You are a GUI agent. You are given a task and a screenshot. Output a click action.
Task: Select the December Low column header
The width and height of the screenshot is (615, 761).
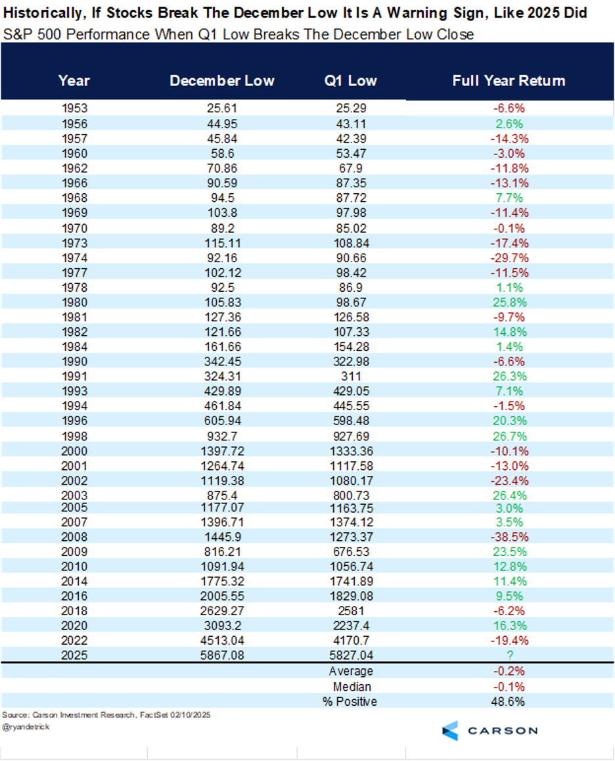(221, 81)
